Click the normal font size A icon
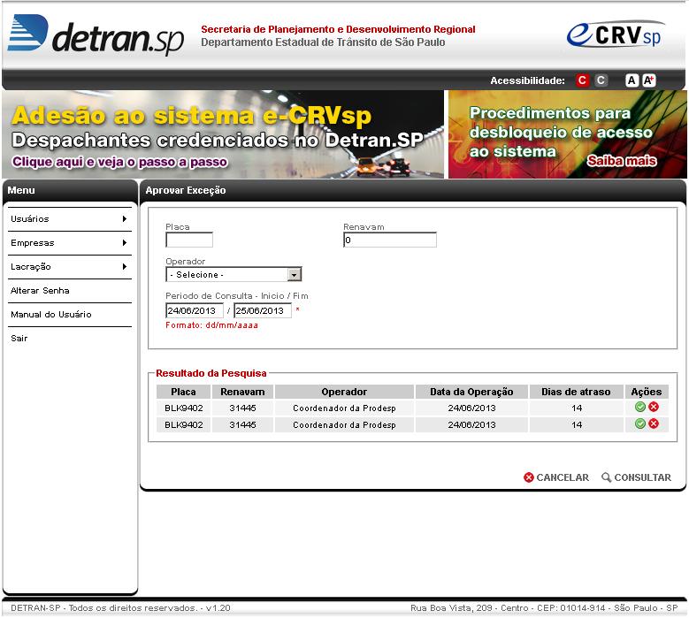The height and width of the screenshot is (618, 689). (x=632, y=80)
